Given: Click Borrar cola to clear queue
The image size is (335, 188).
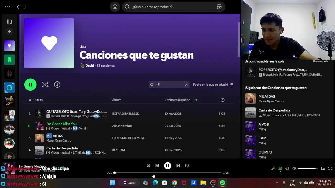Looking at the screenshot, I should [321, 61].
